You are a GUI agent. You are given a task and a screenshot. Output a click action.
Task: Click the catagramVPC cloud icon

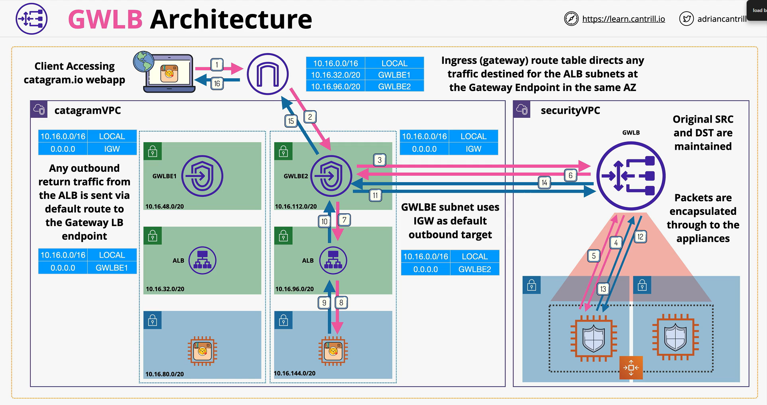[39, 109]
